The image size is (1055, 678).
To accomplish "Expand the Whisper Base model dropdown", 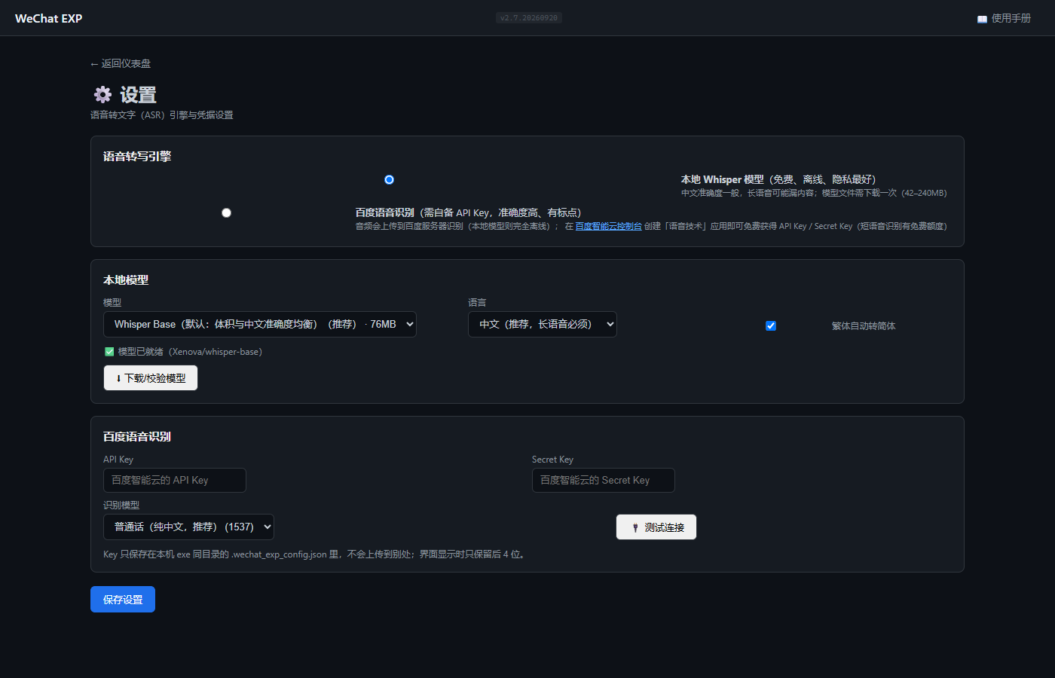I will (x=260, y=324).
